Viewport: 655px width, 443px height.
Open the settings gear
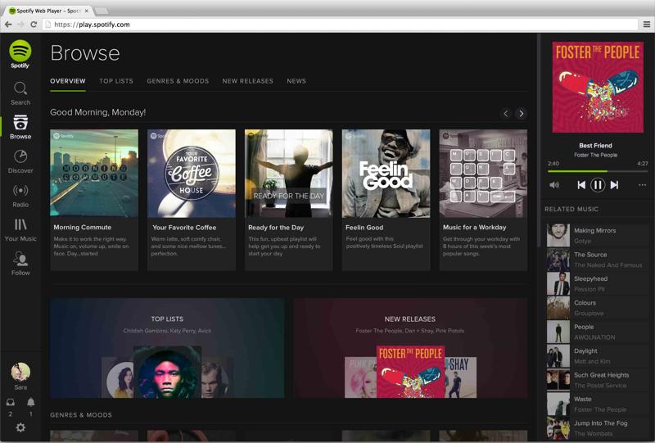click(20, 427)
